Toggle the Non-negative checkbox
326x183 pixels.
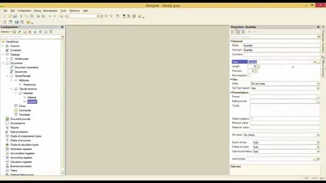pos(249,75)
